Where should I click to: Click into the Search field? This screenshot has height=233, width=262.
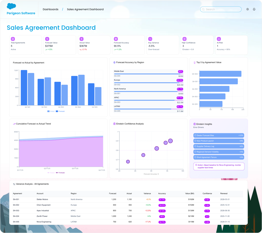click(221, 9)
